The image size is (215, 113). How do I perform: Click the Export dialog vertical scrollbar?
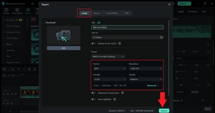tap(169, 58)
